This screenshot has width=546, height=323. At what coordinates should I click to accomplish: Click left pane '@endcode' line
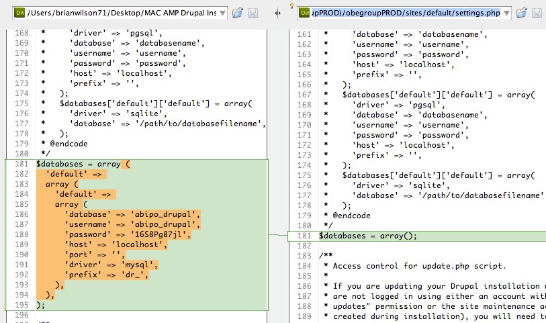click(x=69, y=144)
